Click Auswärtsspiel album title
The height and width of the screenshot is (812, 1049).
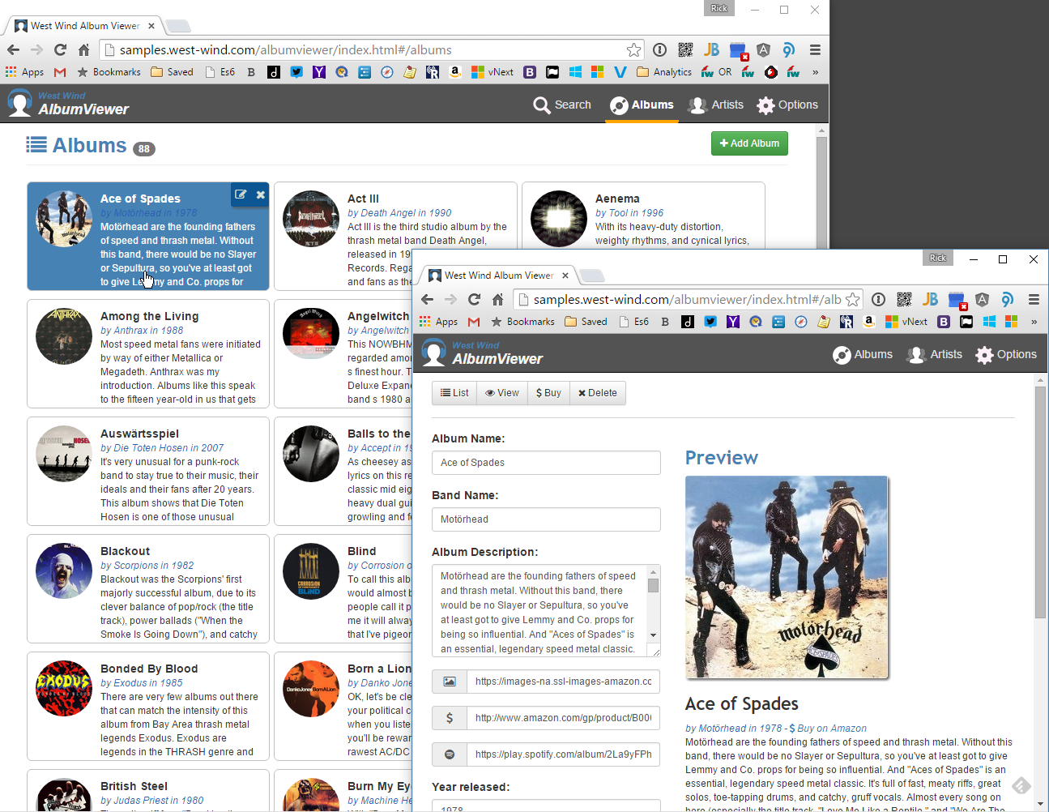[139, 434]
